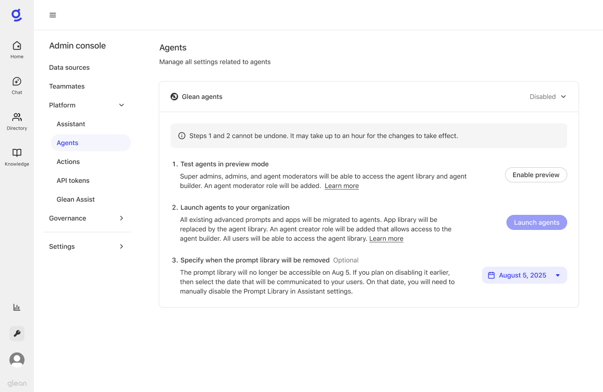Open the insights bar chart icon
This screenshot has height=392, width=603.
(x=17, y=307)
